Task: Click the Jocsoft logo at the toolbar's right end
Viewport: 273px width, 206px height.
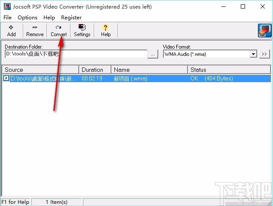Action: click(265, 31)
